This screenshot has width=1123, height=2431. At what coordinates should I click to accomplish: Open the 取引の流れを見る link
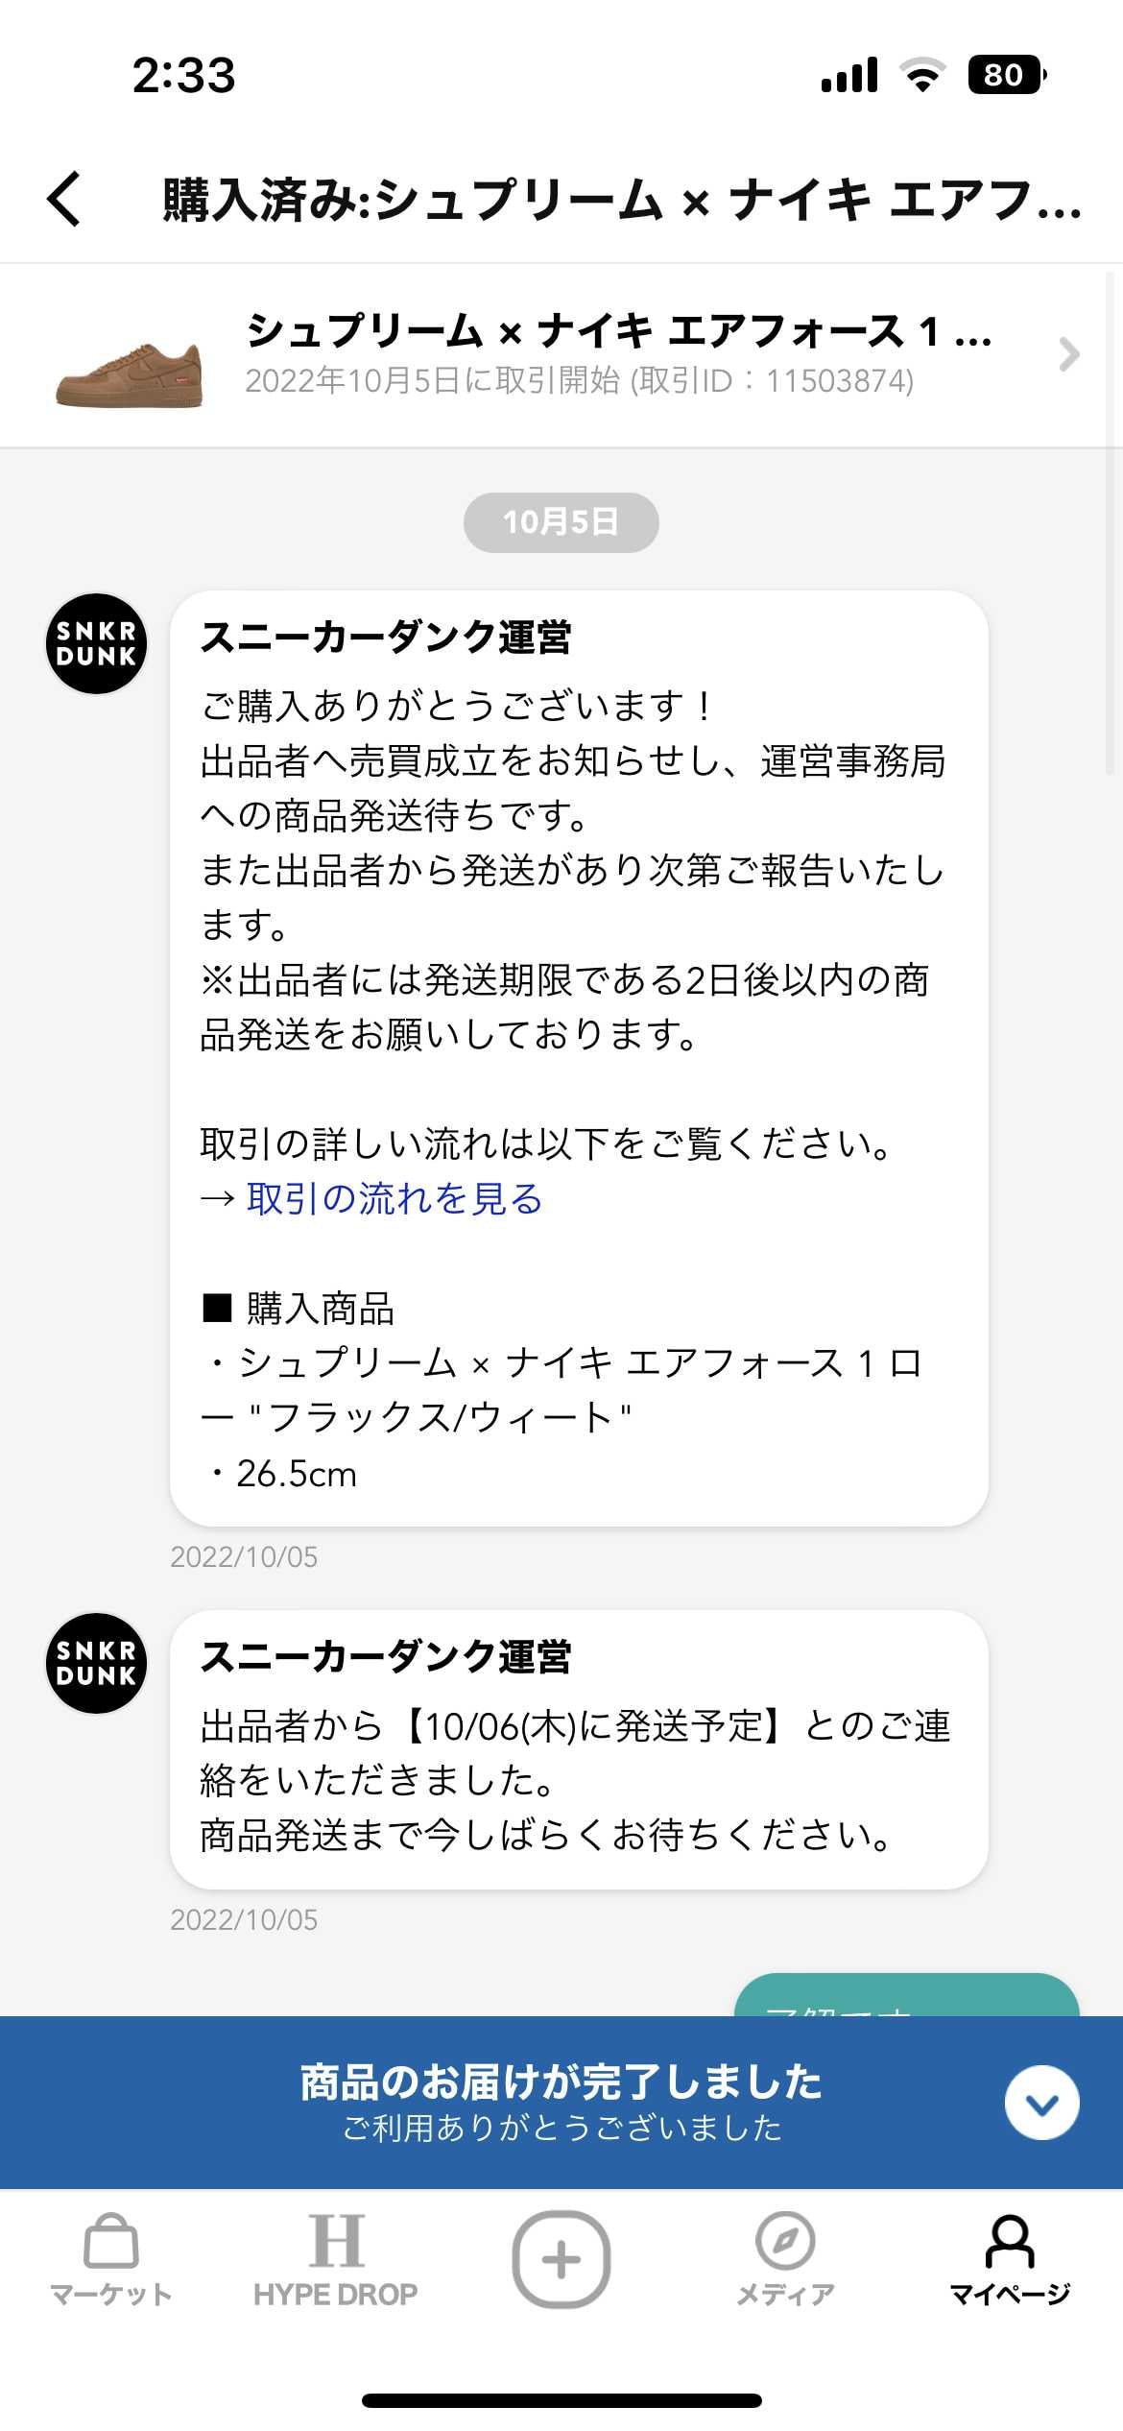point(394,1198)
